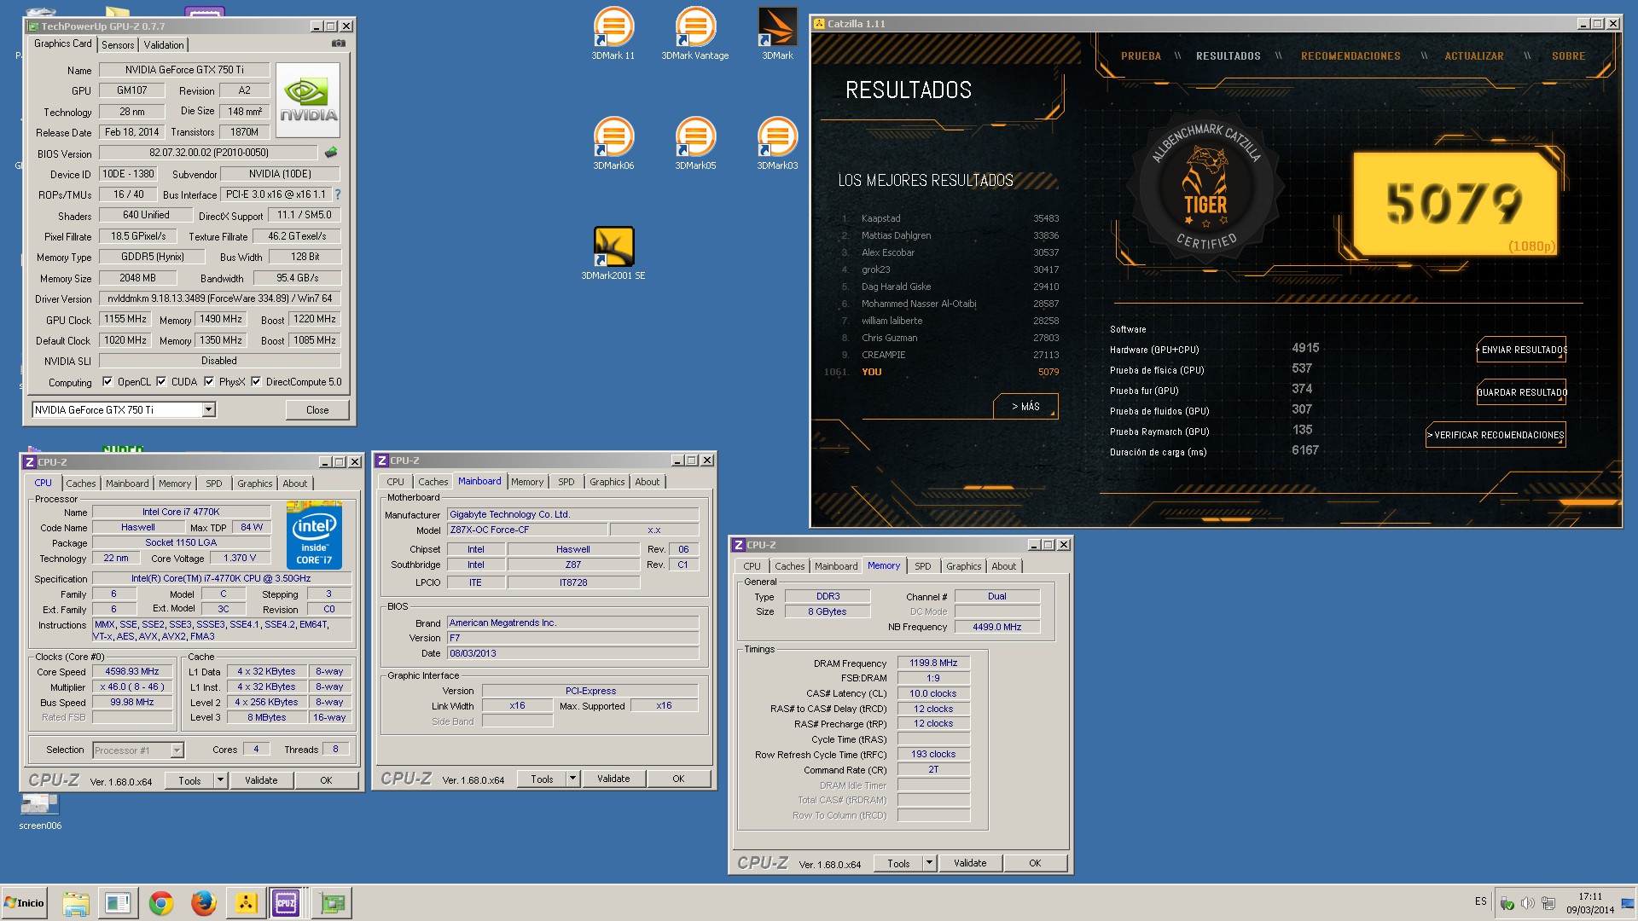Expand the Tools arrow in CPU-Z Memory window

[x=930, y=863]
